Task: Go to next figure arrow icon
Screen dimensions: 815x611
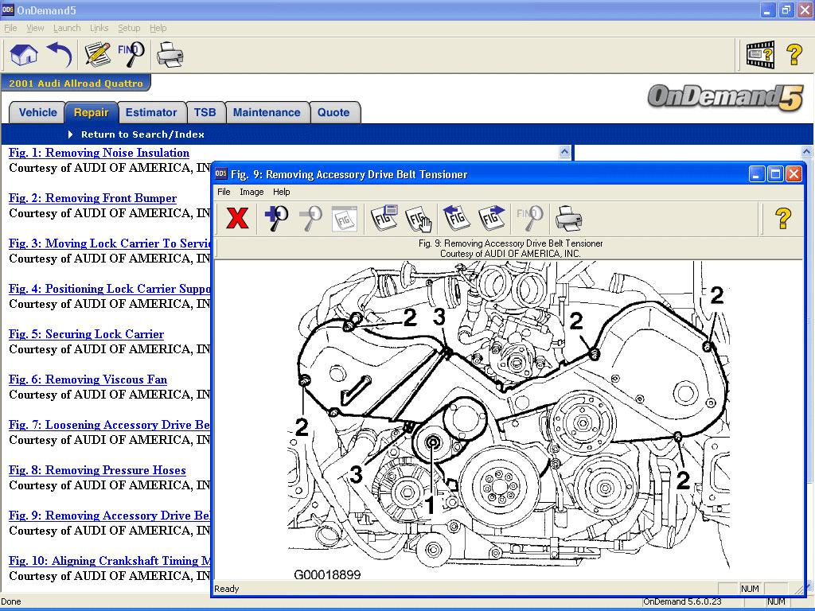Action: (492, 218)
